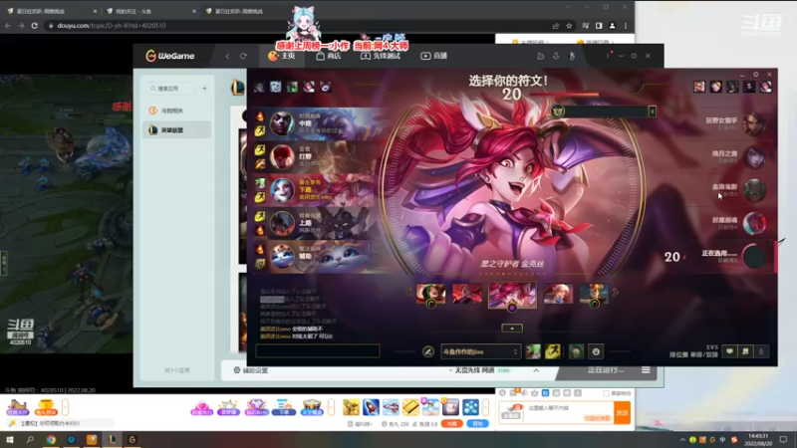
Task: Toggle the microphone in champion select
Action: [x=761, y=351]
